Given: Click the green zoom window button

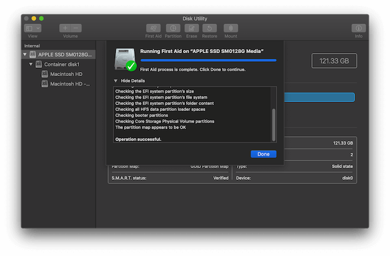Looking at the screenshot, I should (41, 18).
